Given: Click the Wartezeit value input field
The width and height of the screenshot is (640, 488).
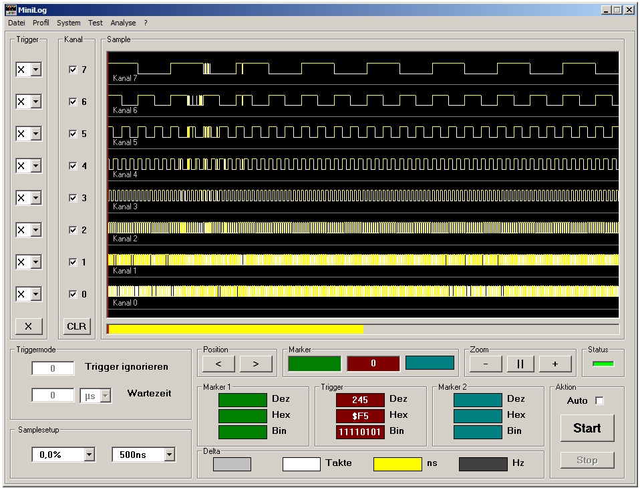Looking at the screenshot, I should (53, 395).
